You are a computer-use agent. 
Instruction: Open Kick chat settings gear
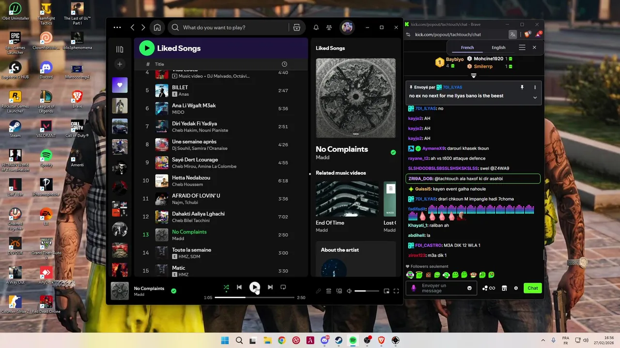click(x=516, y=288)
